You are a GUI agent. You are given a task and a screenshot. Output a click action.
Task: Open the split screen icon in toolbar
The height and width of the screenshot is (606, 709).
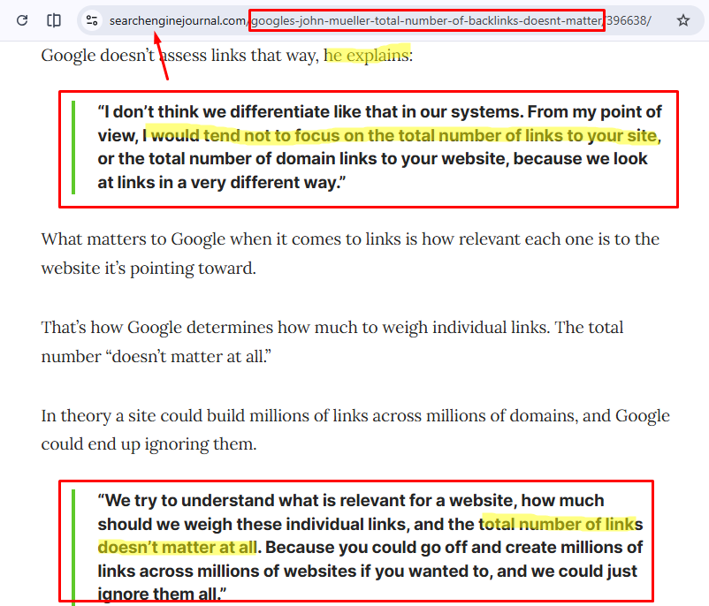point(54,20)
